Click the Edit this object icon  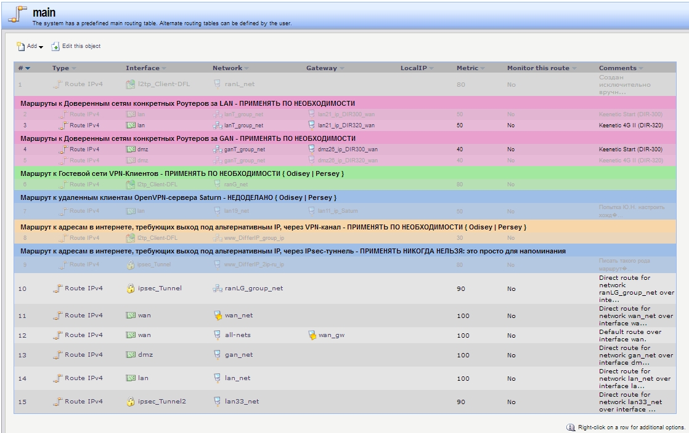pyautogui.click(x=55, y=47)
